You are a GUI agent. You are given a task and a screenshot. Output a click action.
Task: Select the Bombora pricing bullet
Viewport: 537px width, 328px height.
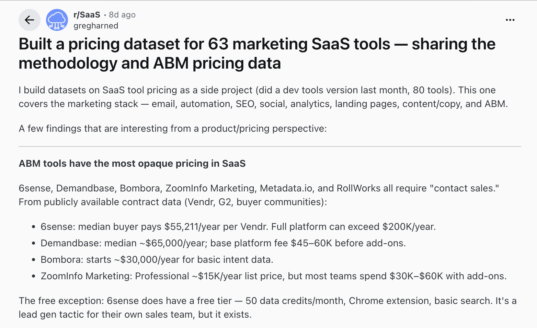coord(157,259)
